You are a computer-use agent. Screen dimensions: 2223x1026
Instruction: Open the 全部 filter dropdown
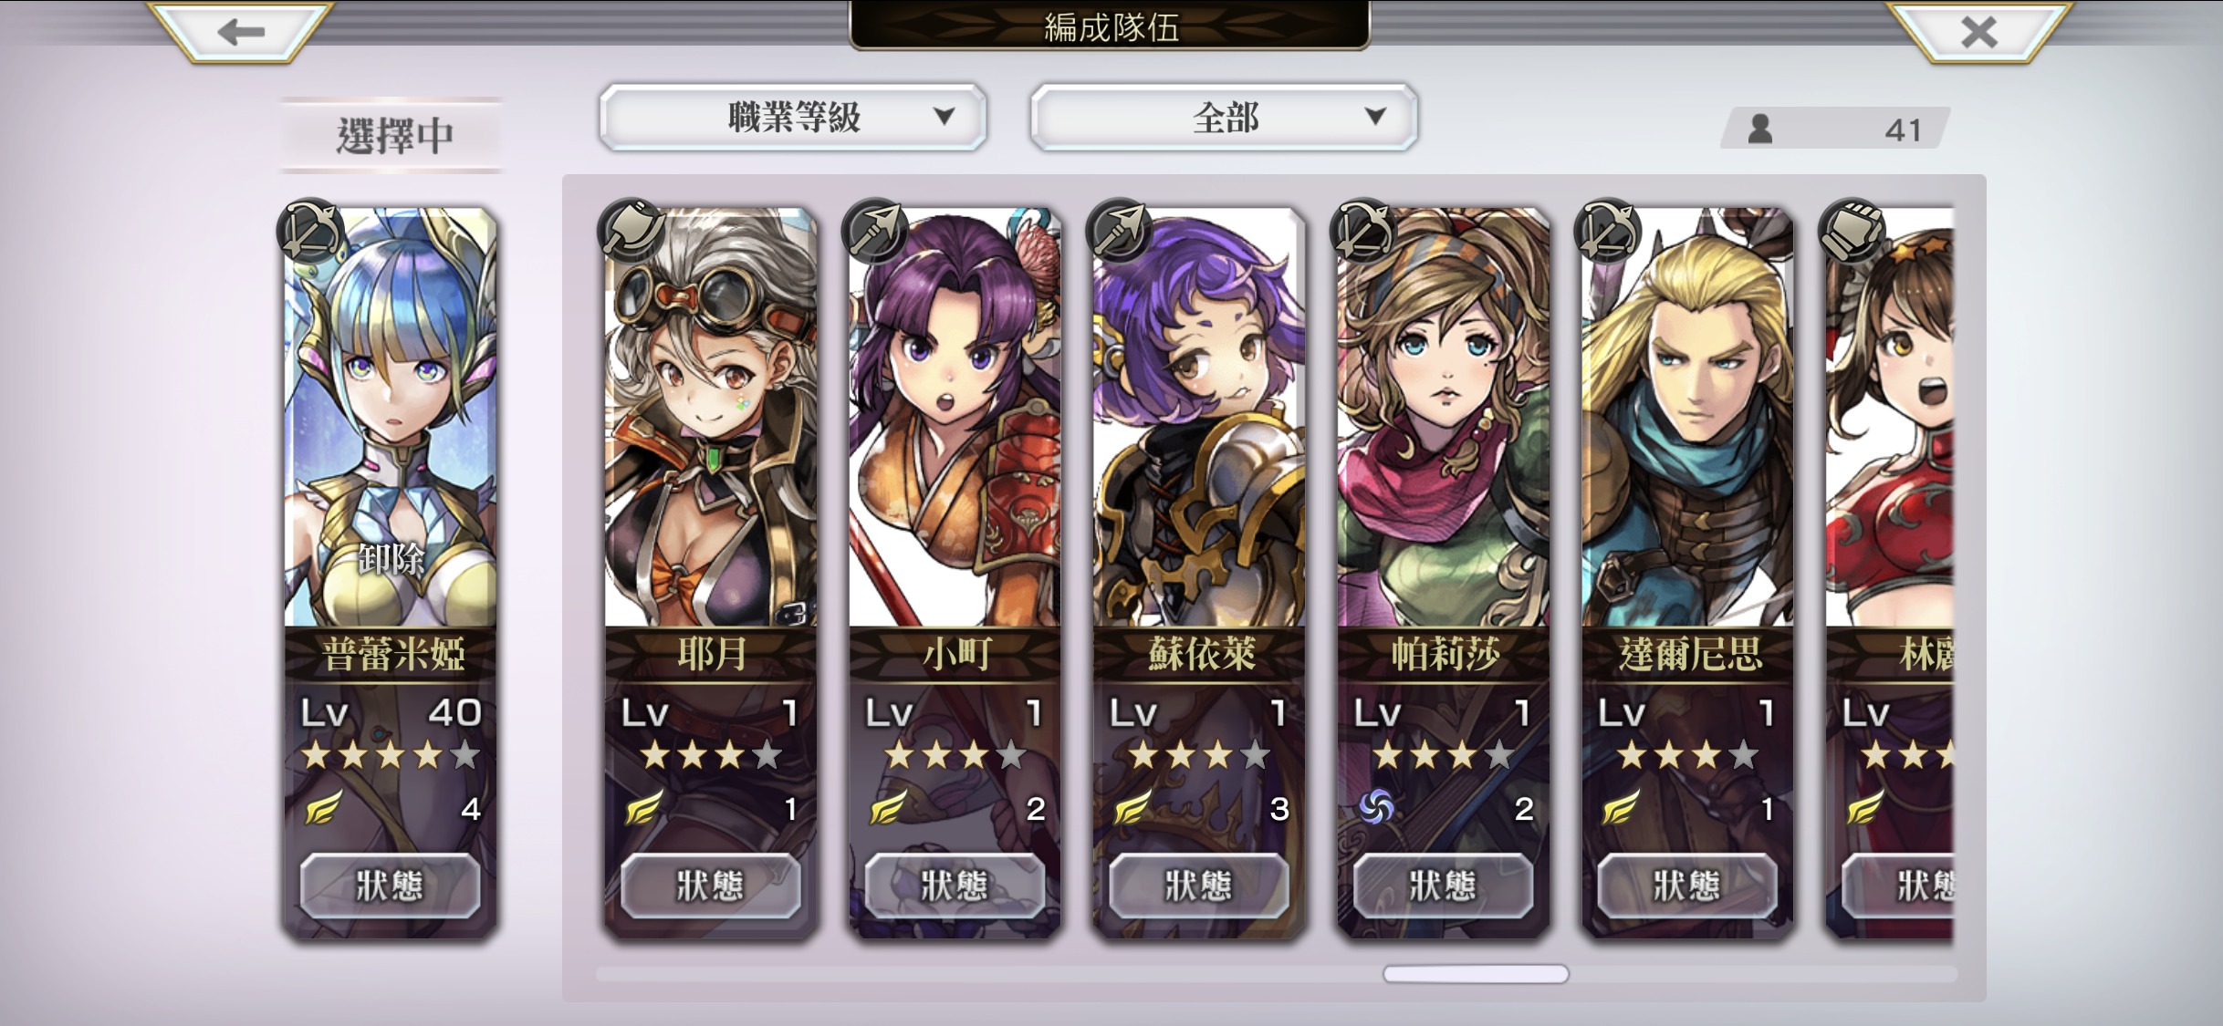(1224, 117)
